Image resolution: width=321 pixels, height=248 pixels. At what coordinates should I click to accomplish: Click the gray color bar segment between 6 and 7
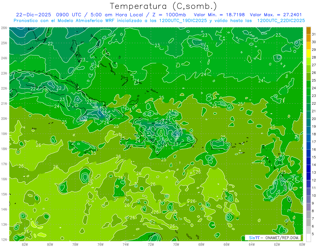pos(308,222)
